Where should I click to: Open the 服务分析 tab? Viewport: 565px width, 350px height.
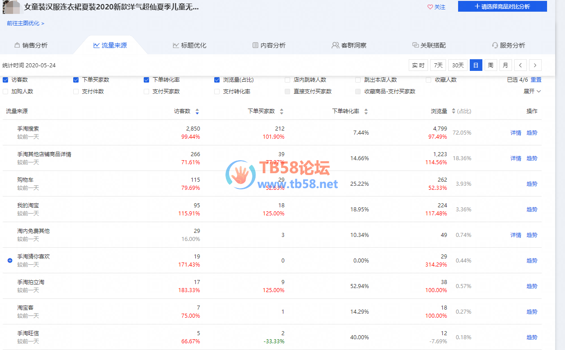[x=508, y=45]
